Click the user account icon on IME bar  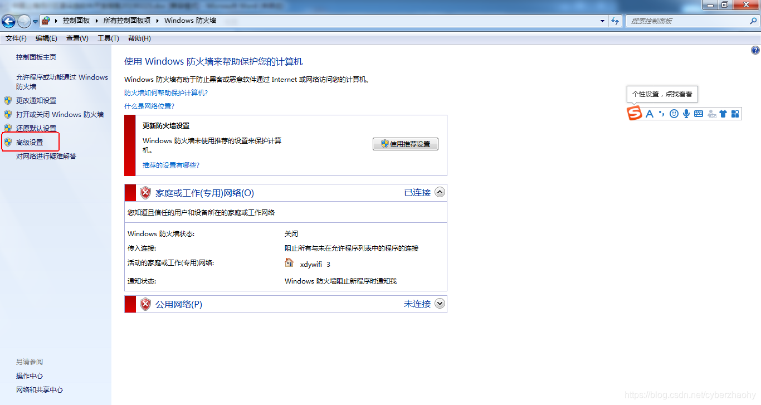[711, 114]
